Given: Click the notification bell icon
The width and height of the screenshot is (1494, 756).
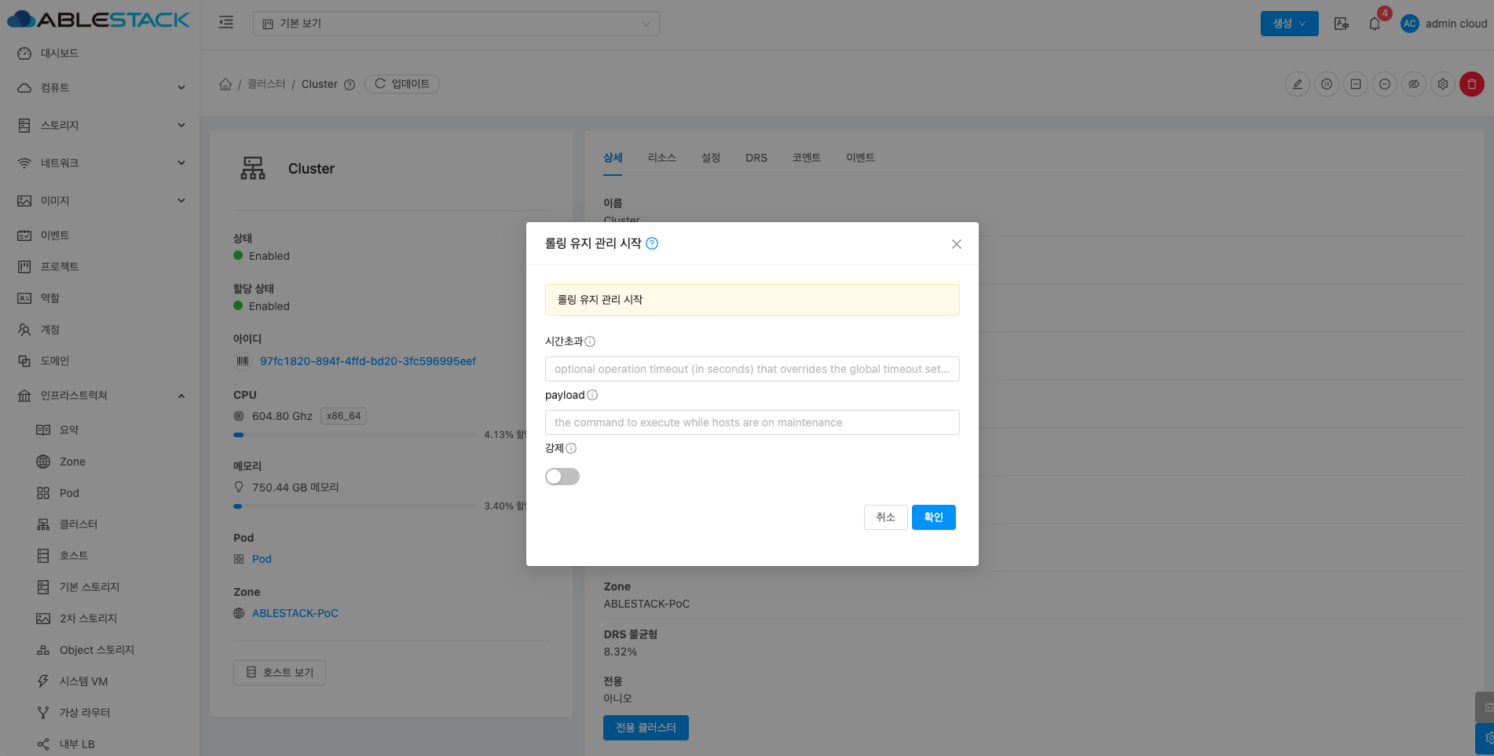Looking at the screenshot, I should [x=1374, y=24].
